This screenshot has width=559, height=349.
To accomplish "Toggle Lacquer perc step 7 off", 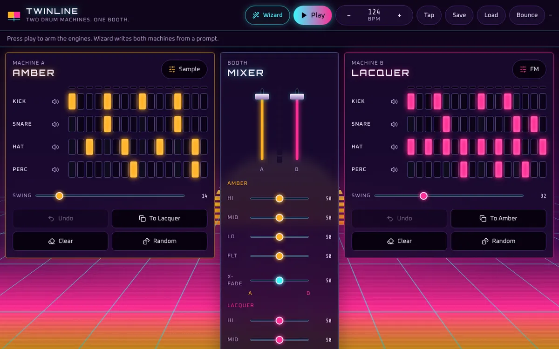I will pos(464,170).
